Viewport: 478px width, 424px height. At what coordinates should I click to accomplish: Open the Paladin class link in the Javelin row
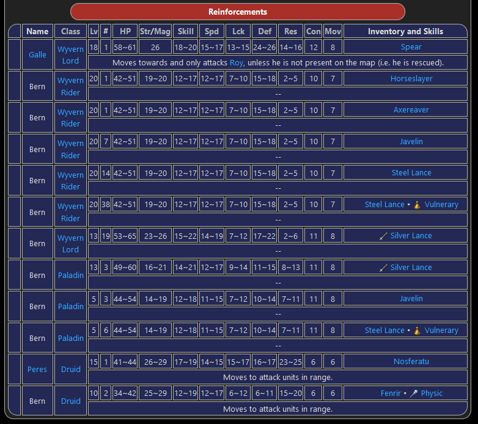coord(71,307)
